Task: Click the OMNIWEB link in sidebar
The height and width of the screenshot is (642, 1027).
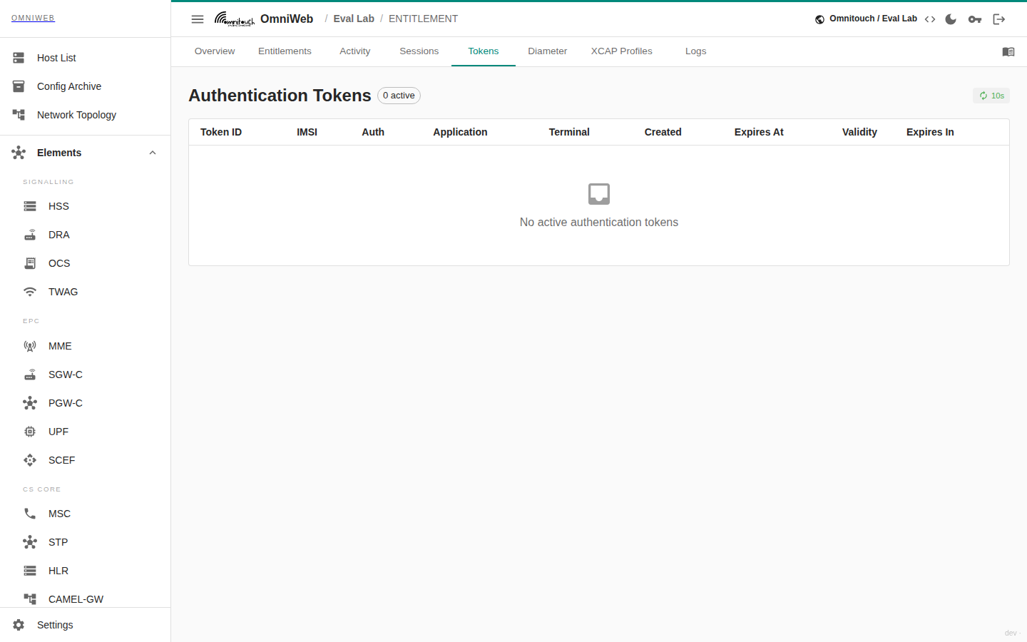Action: pos(33,19)
